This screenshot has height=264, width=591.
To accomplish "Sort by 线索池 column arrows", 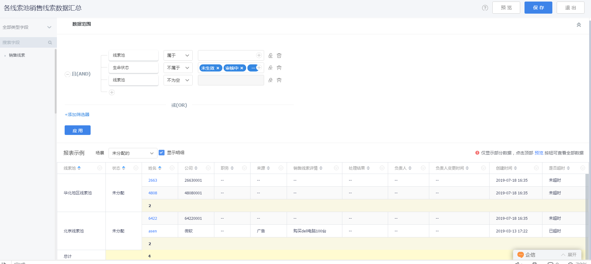I will (79, 168).
